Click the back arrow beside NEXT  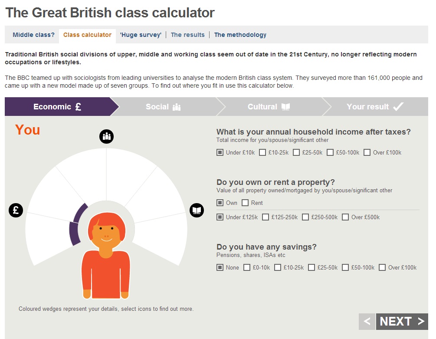pos(367,321)
